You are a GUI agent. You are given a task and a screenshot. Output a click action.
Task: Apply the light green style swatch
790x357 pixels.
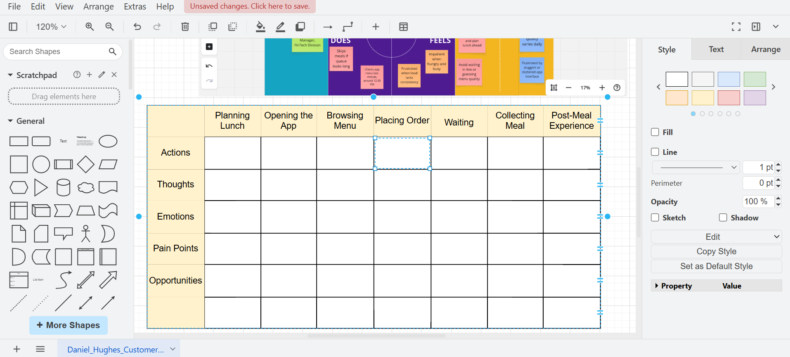tap(755, 79)
